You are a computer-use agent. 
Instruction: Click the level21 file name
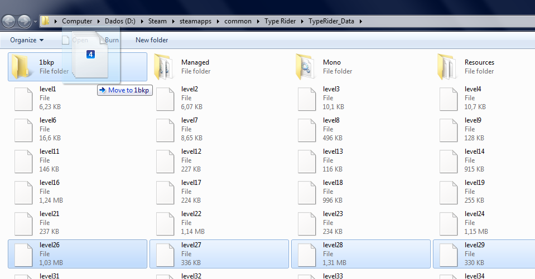point(50,214)
